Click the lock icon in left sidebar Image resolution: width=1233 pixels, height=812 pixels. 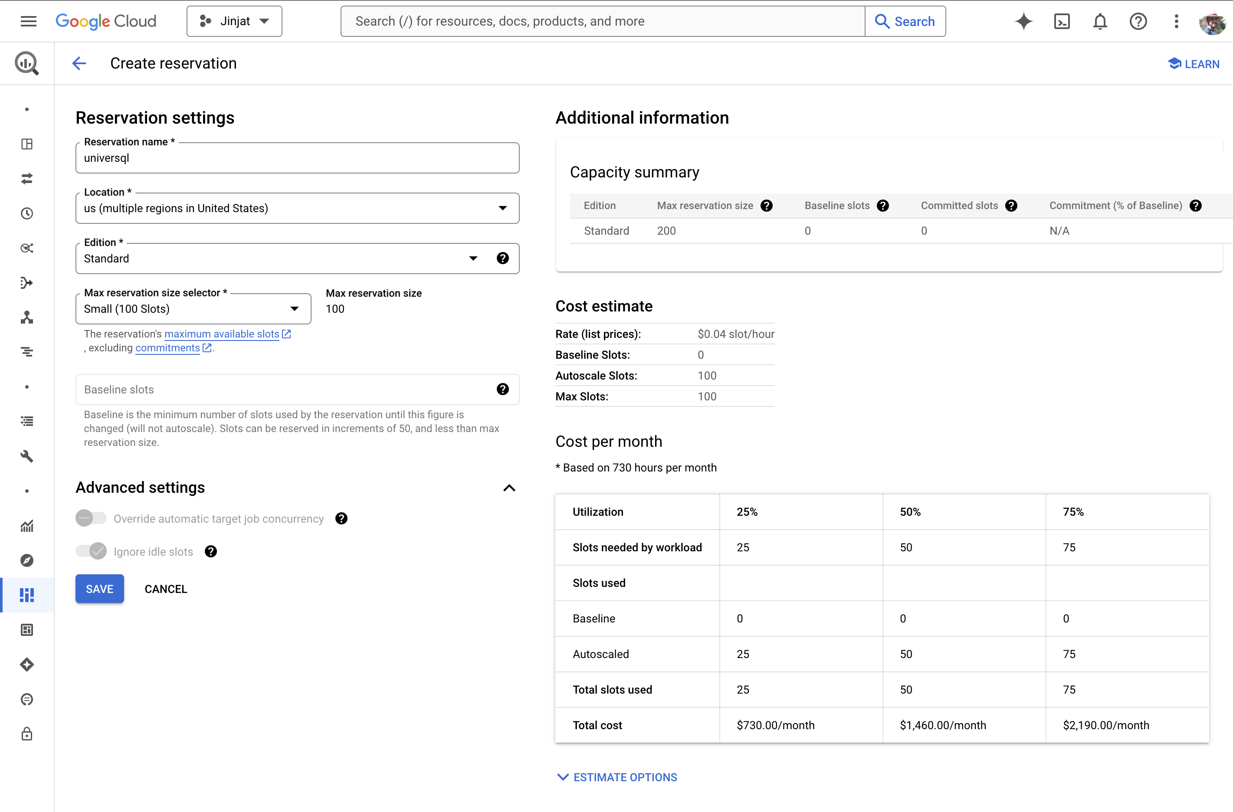27,734
